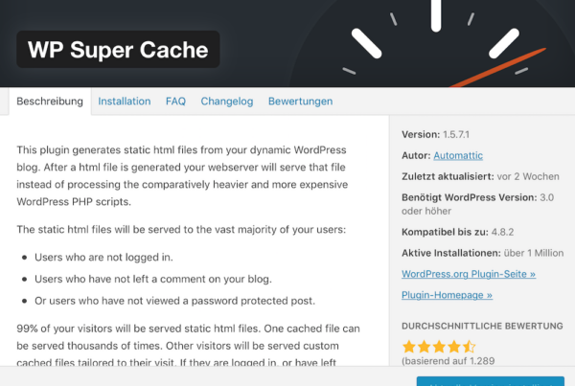Open the Installation tab
575x386 pixels.
click(125, 101)
